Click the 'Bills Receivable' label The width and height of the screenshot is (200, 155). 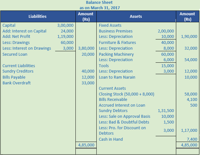click(x=113, y=100)
